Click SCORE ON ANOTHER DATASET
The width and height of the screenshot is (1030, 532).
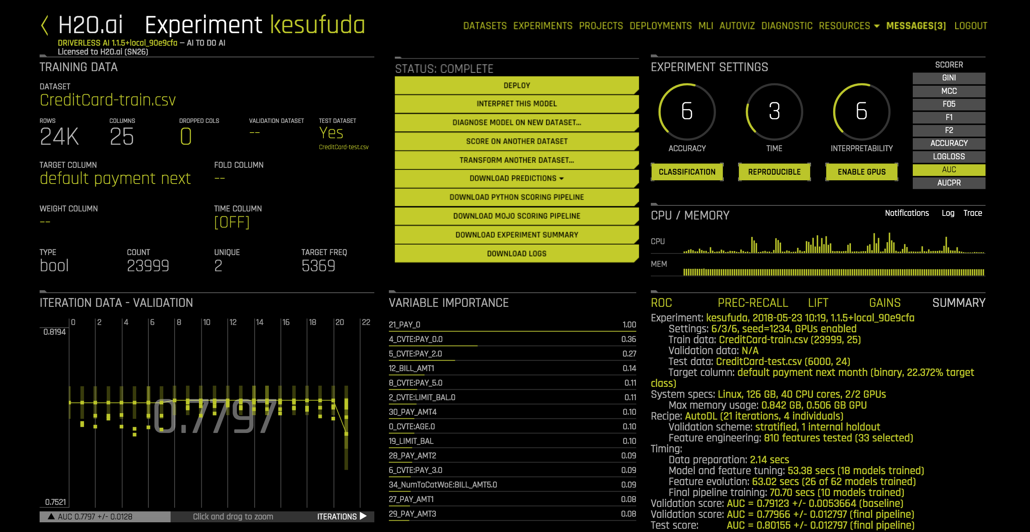pos(517,141)
